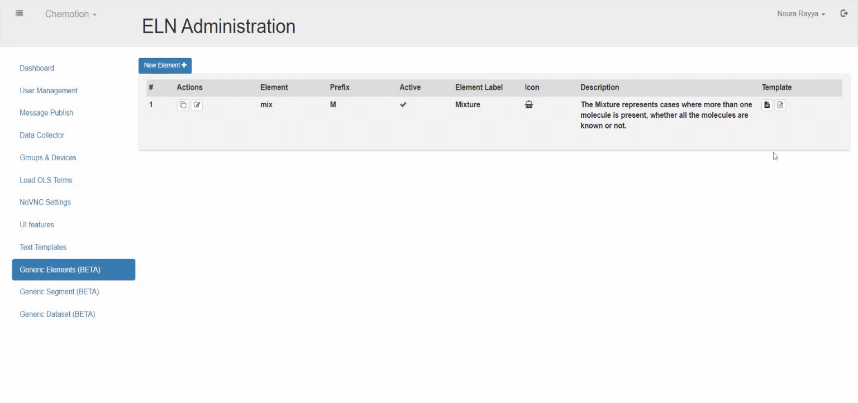Viewport: 858px width, 403px height.
Task: Open Groups & Devices
Action: (48, 157)
